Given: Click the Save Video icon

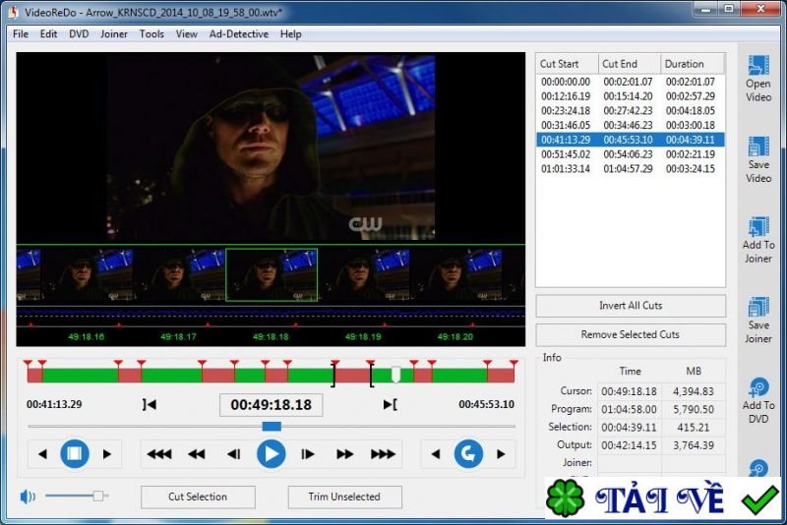Looking at the screenshot, I should (758, 146).
